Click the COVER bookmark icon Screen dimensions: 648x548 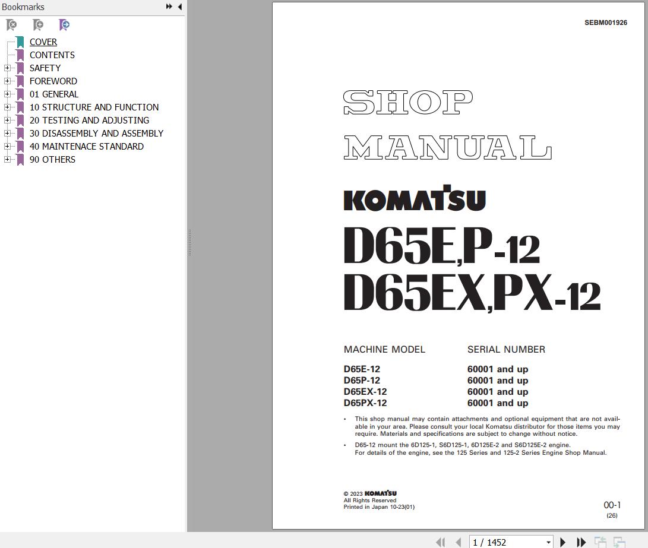pos(20,42)
